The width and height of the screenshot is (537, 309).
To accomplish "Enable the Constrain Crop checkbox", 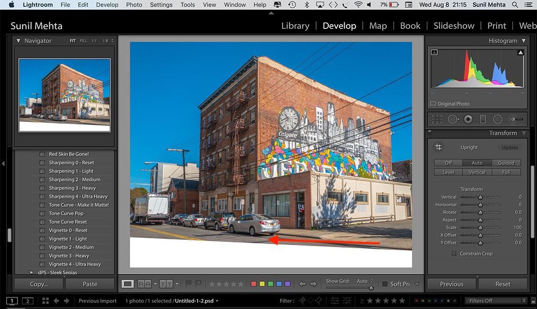I will tap(454, 253).
